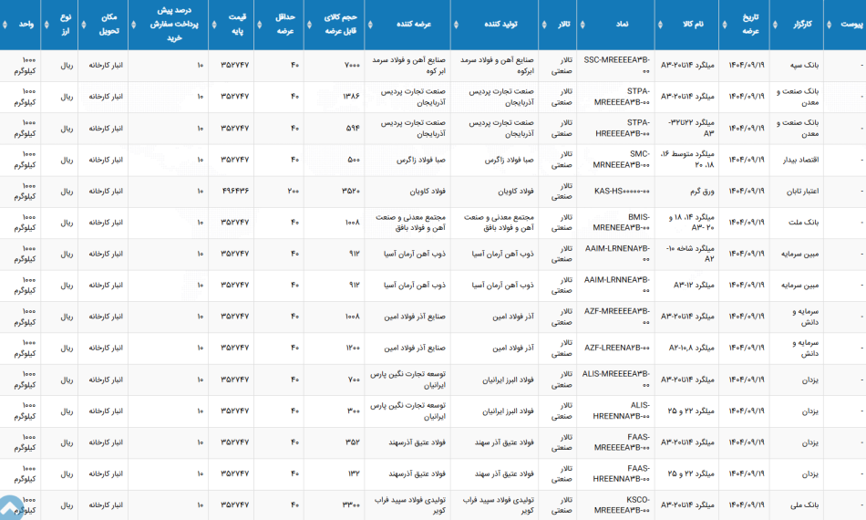The height and width of the screenshot is (520, 866).
Task: Click volume value ۱۲۰۰
Action: [353, 348]
